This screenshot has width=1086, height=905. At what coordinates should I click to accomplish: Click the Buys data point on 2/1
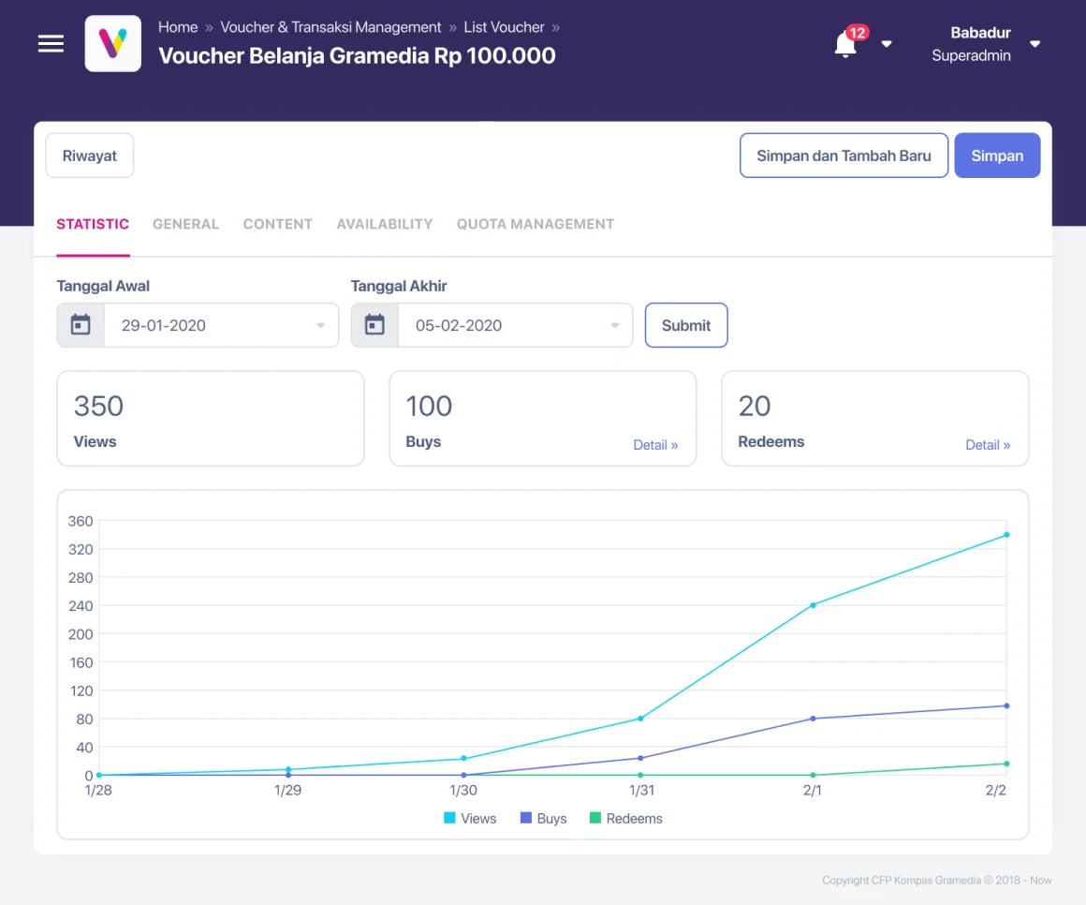(814, 719)
